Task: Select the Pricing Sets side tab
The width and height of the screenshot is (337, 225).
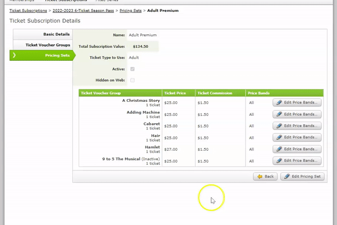Action: (42, 55)
